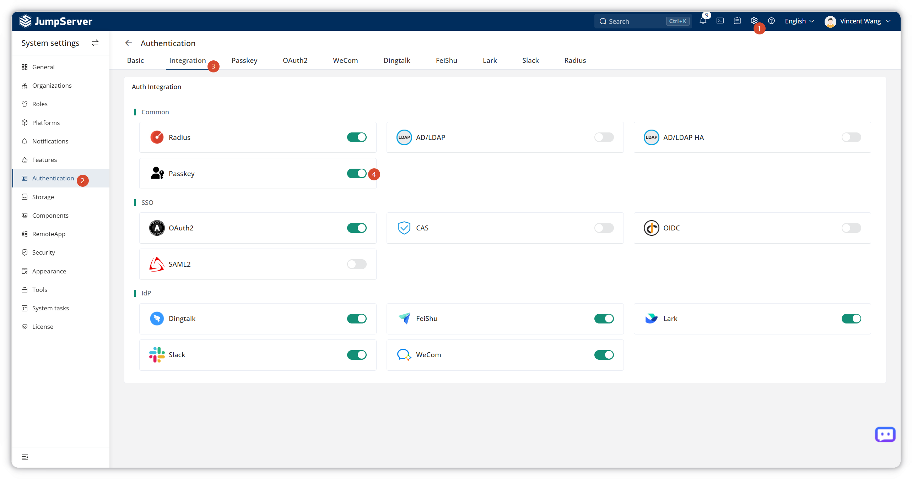This screenshot has height=479, width=912.
Task: Go back using the arrow beside Authentication
Action: [x=129, y=43]
